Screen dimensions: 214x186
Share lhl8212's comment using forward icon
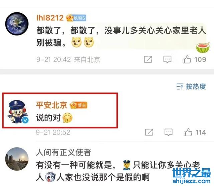[148, 59]
